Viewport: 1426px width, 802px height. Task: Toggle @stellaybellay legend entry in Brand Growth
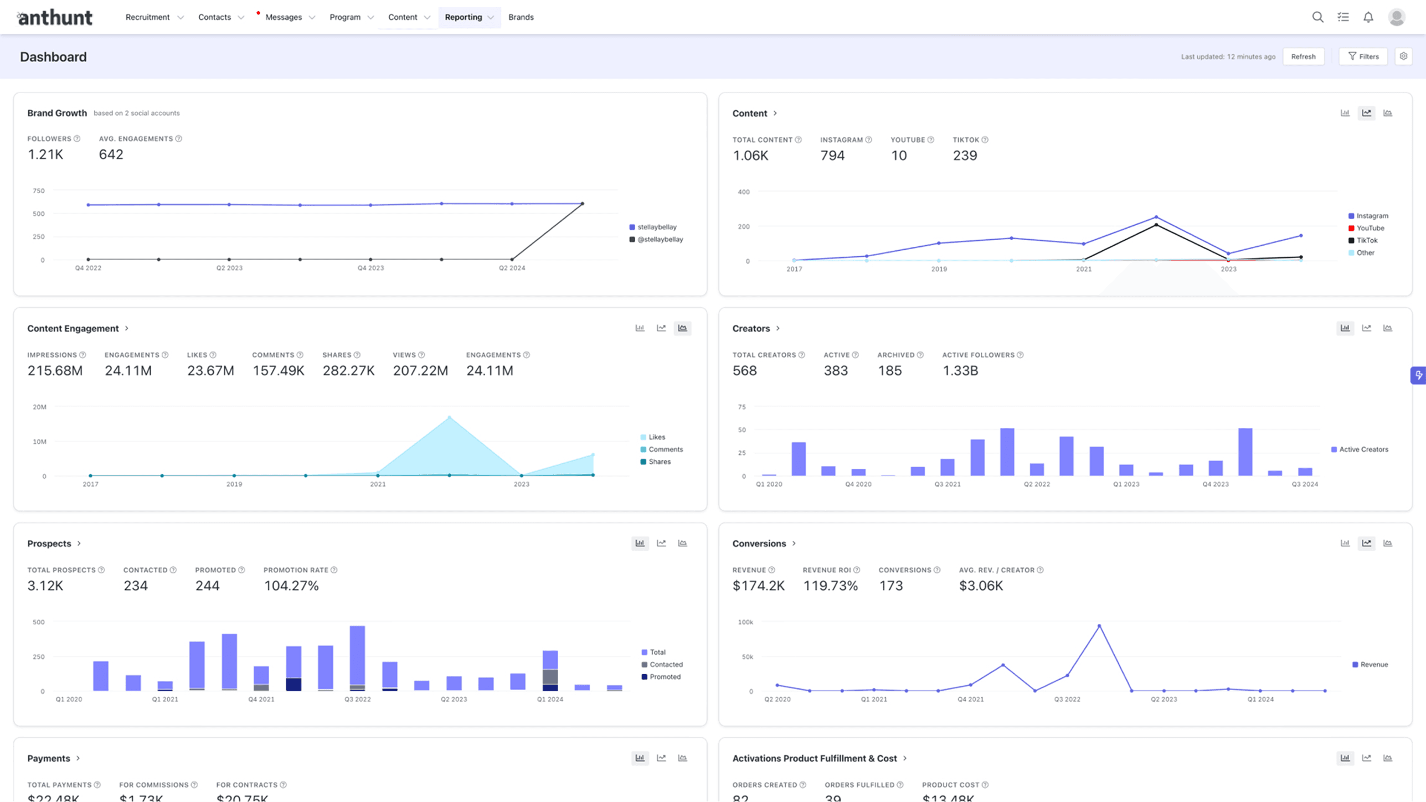[x=656, y=240]
